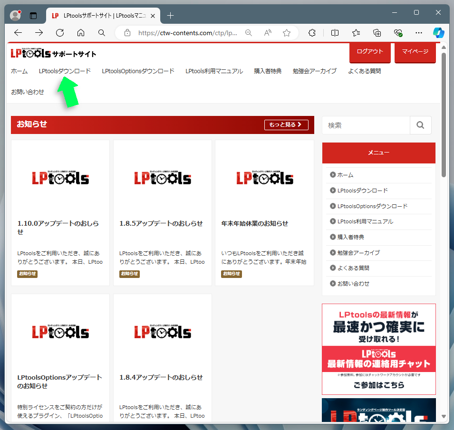Click the page vertical scrollbar thumb
Image resolution: width=454 pixels, height=430 pixels.
coord(444,115)
